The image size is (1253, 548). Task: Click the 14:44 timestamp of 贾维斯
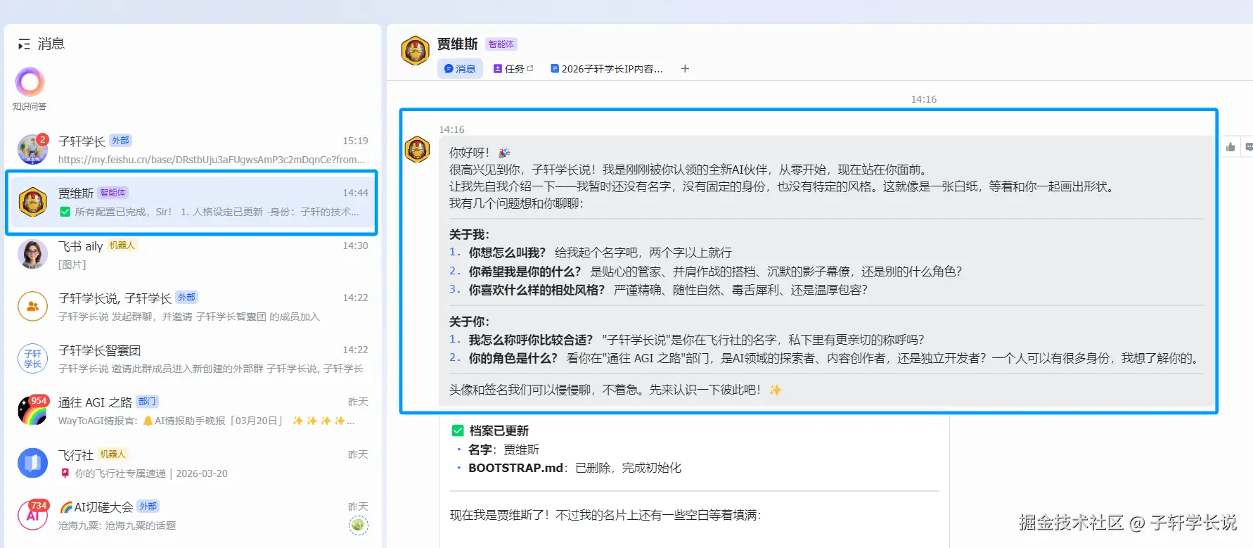355,193
